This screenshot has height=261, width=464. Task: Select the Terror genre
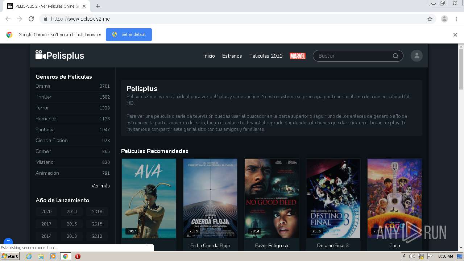pos(72,108)
